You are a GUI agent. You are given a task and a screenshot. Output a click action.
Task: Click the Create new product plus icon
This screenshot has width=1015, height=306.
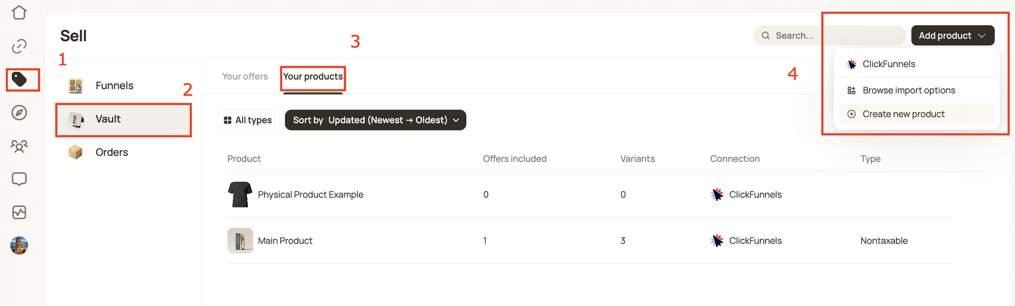click(x=852, y=114)
